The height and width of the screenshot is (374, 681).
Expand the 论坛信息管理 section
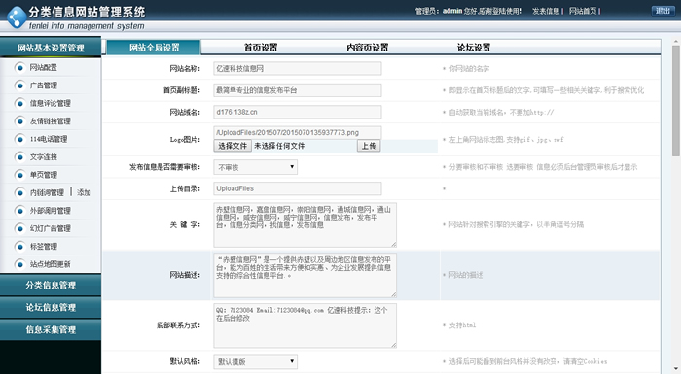point(51,307)
